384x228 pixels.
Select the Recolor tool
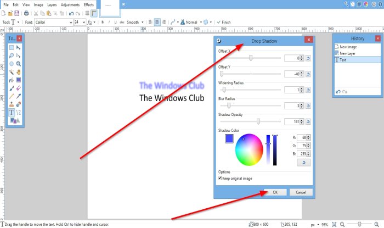pyautogui.click(x=18, y=104)
